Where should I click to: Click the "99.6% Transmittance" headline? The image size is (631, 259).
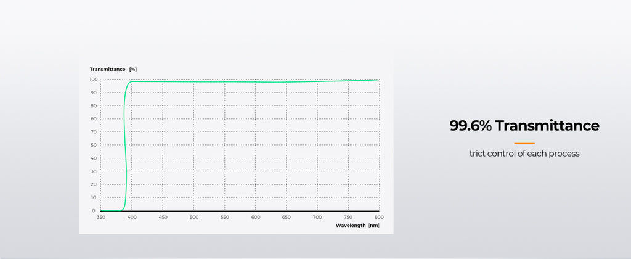(524, 126)
